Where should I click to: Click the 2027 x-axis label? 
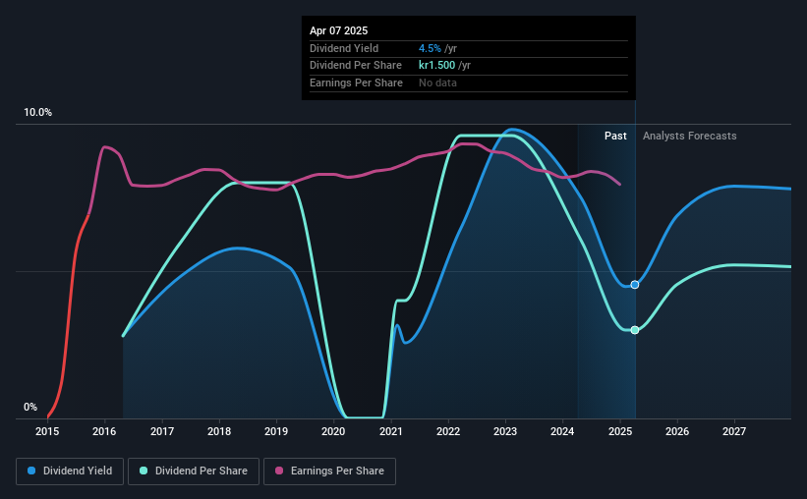coord(734,431)
